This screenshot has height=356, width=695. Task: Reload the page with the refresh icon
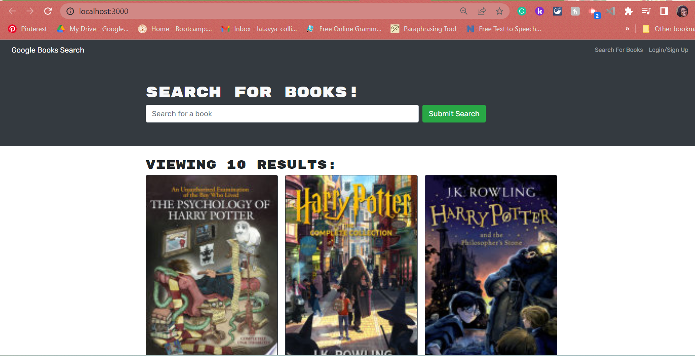[x=48, y=11]
